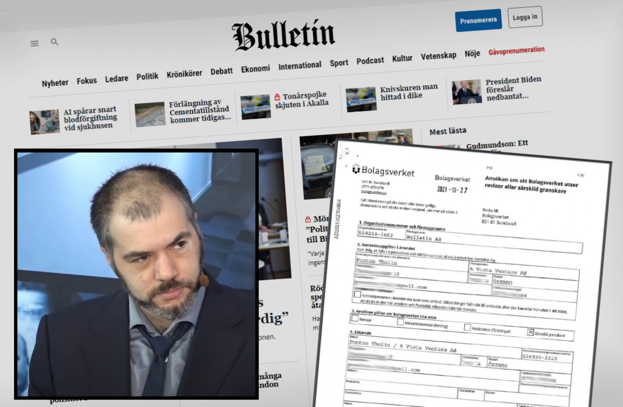Screen dimensions: 623x407
Task: Click thumbnail for AI blodförgiftning article
Action: tap(44, 122)
